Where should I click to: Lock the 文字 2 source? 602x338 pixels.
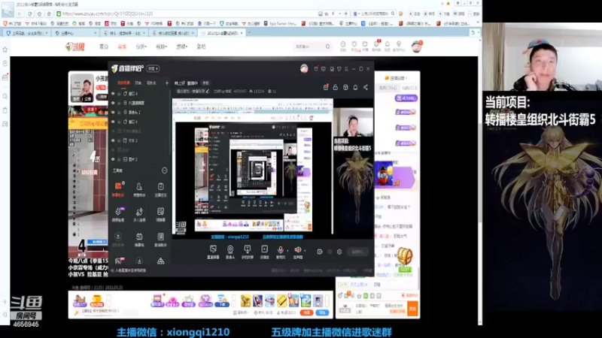pos(119,140)
